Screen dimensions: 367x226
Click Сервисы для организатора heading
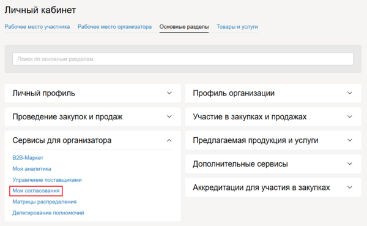click(x=62, y=140)
